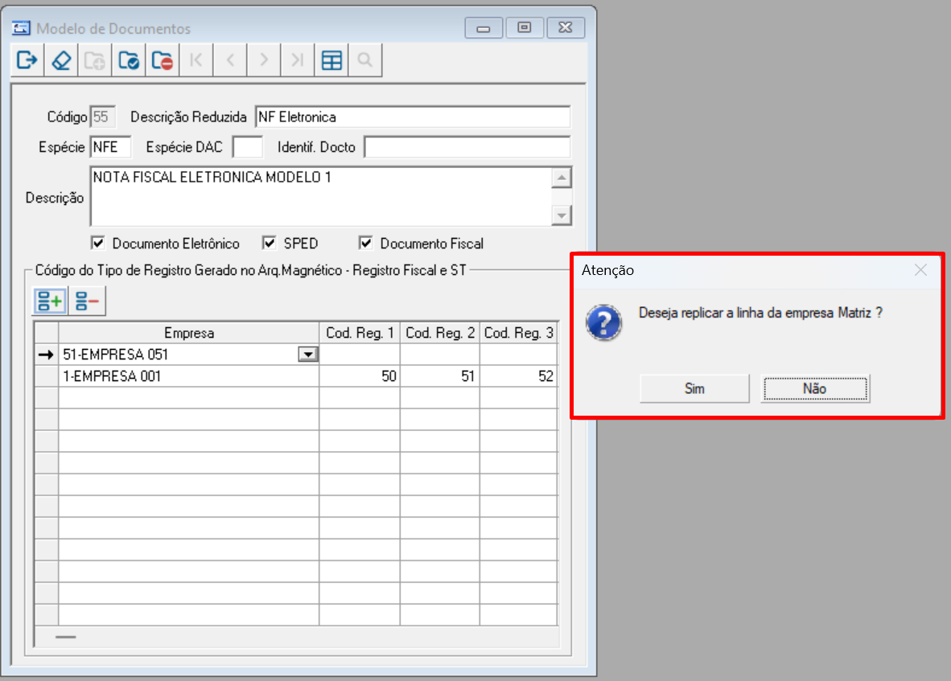Click the Espécie field with NFE
This screenshot has height=681, width=951.
pos(110,147)
